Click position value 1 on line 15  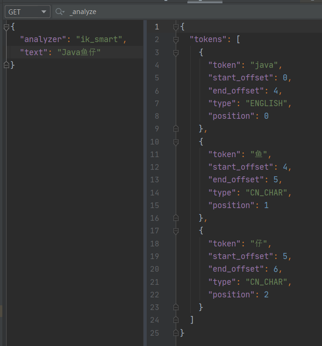pos(266,205)
